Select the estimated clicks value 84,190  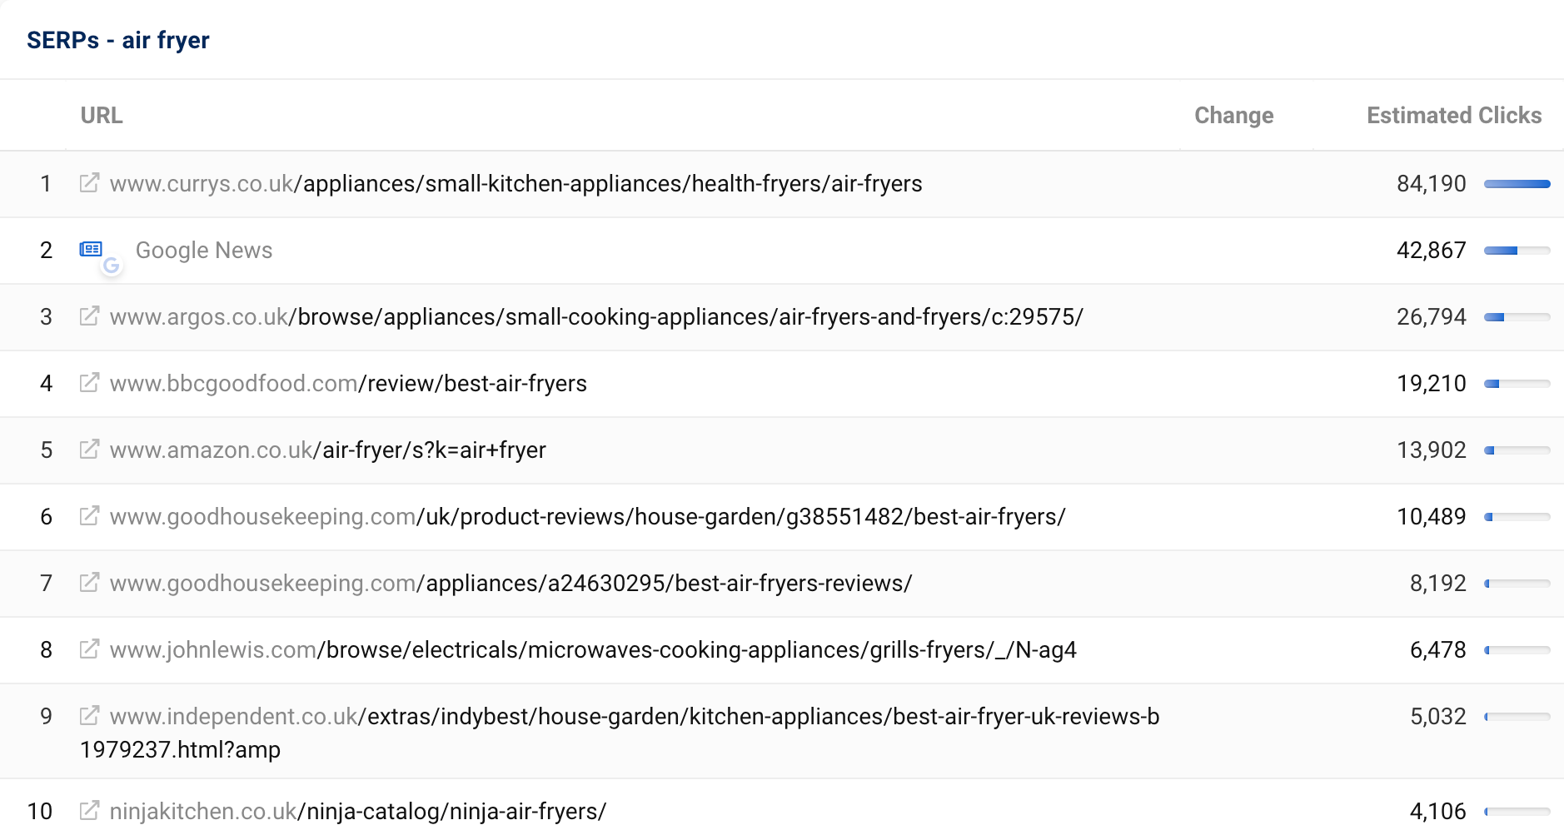pyautogui.click(x=1431, y=183)
